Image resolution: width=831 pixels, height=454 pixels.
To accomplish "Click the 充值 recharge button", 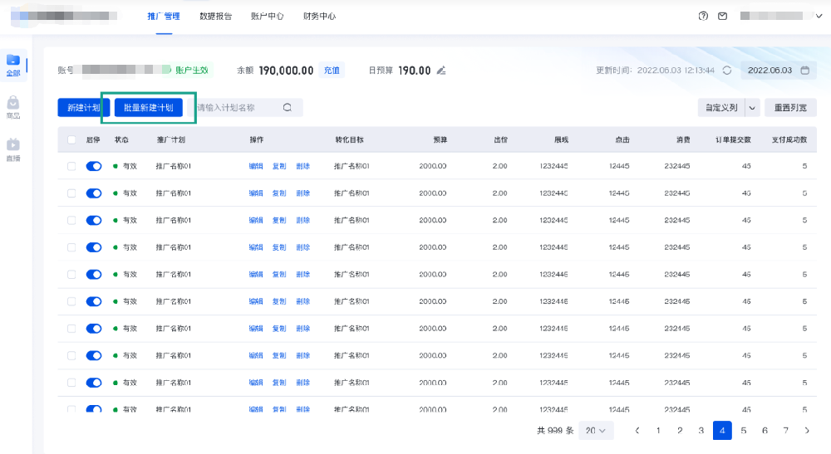I will (332, 71).
